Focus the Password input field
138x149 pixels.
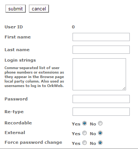(x=101, y=99)
